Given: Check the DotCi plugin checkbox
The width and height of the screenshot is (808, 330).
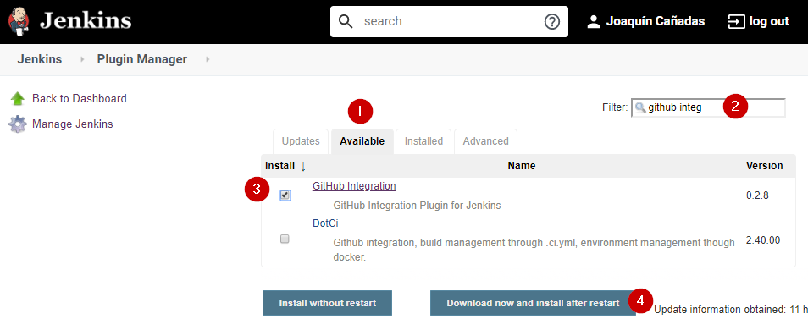Looking at the screenshot, I should (285, 239).
